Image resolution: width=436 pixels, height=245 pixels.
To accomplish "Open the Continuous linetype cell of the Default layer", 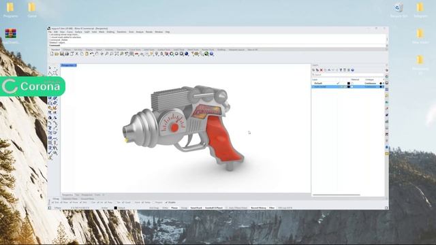I will (371, 83).
